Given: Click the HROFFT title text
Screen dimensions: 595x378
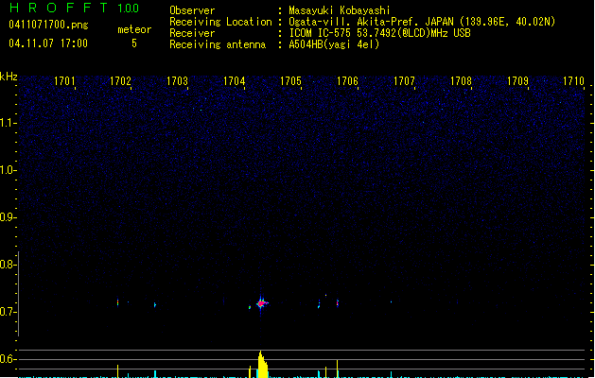Looking at the screenshot, I should pos(59,8).
